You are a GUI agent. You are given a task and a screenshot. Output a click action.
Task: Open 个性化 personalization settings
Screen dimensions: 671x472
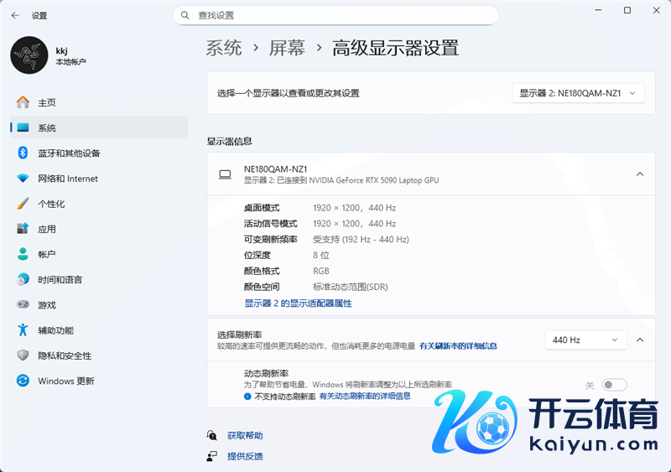pyautogui.click(x=51, y=204)
